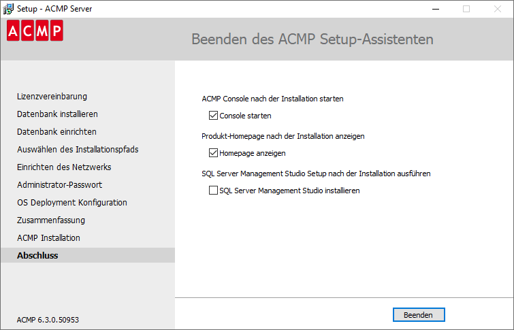Toggle the Console starten checkbox
The width and height of the screenshot is (514, 330).
pyautogui.click(x=213, y=116)
